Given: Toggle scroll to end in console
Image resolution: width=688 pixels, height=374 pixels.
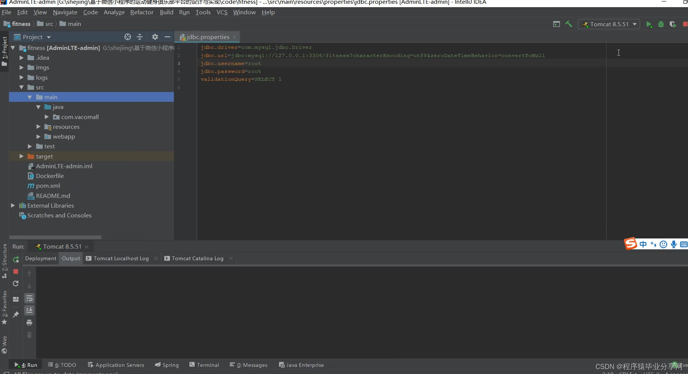Looking at the screenshot, I should click(29, 311).
